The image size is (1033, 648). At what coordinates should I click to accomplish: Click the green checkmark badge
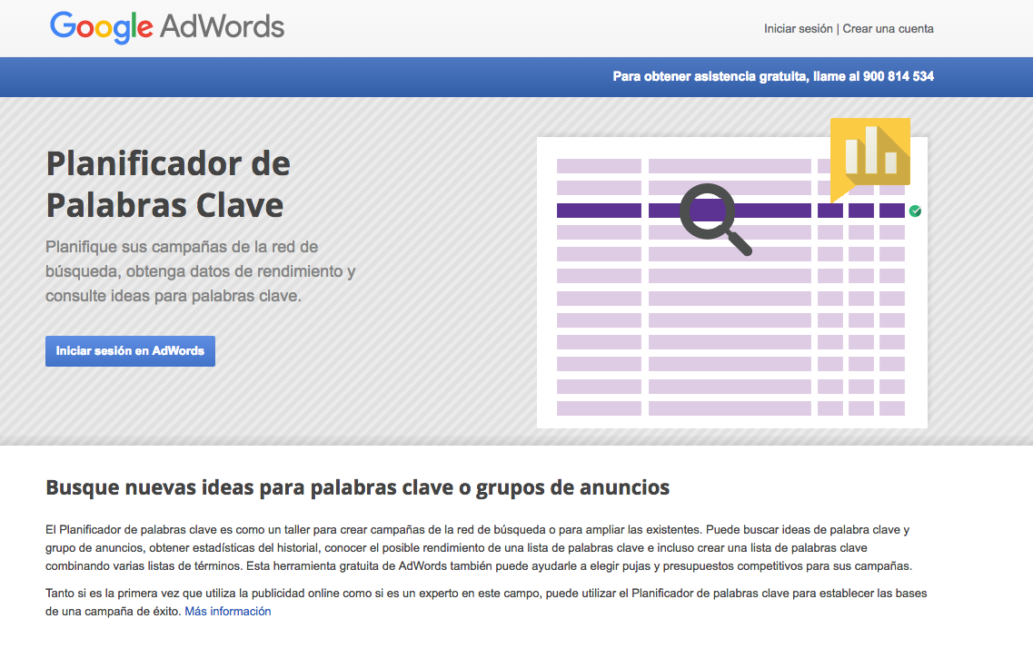915,211
